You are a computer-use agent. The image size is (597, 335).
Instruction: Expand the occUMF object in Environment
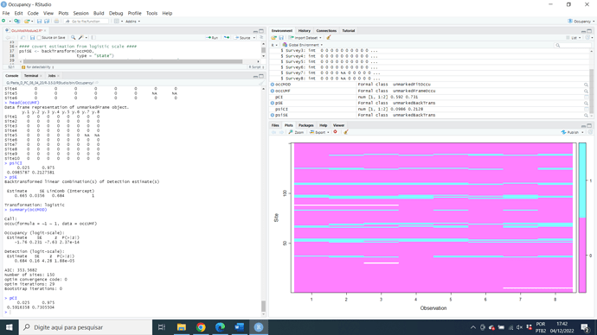pyautogui.click(x=273, y=91)
